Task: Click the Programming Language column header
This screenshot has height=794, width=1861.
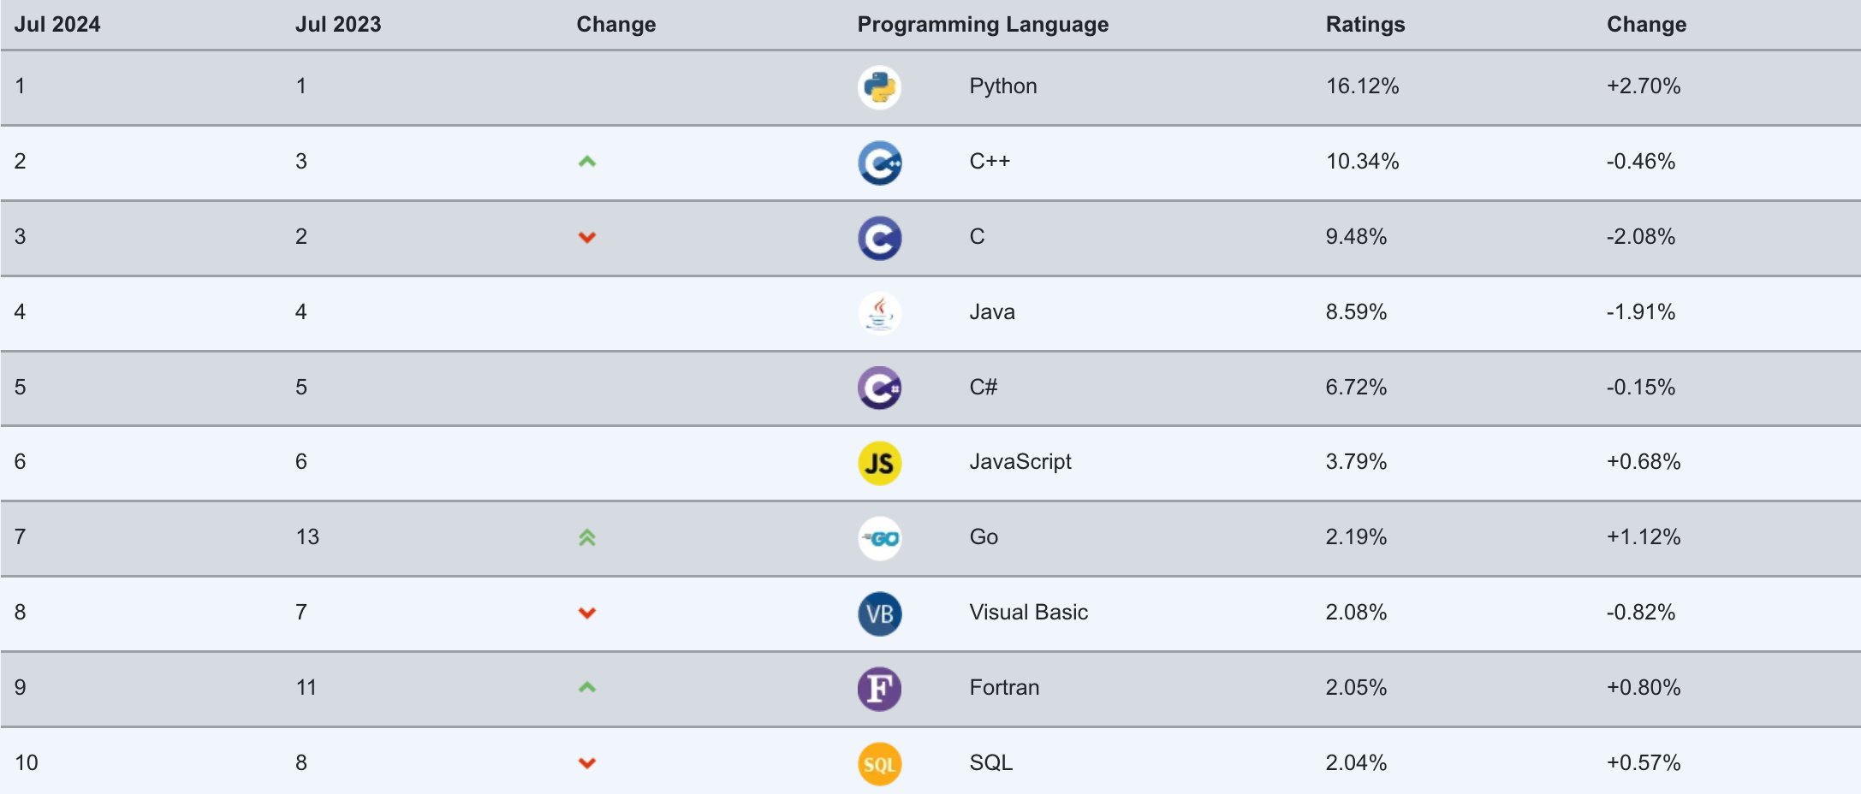Action: pos(983,25)
